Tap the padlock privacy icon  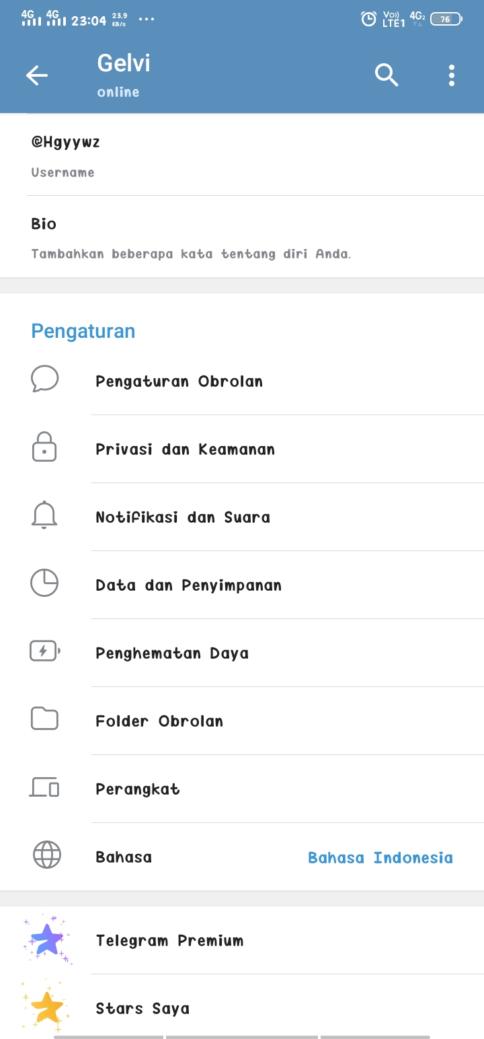44,448
